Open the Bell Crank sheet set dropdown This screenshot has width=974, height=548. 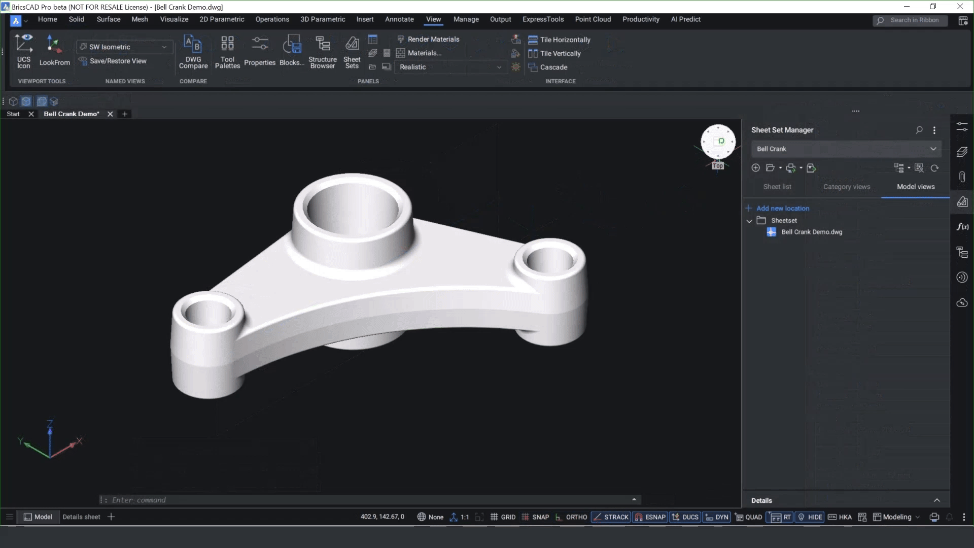click(933, 149)
